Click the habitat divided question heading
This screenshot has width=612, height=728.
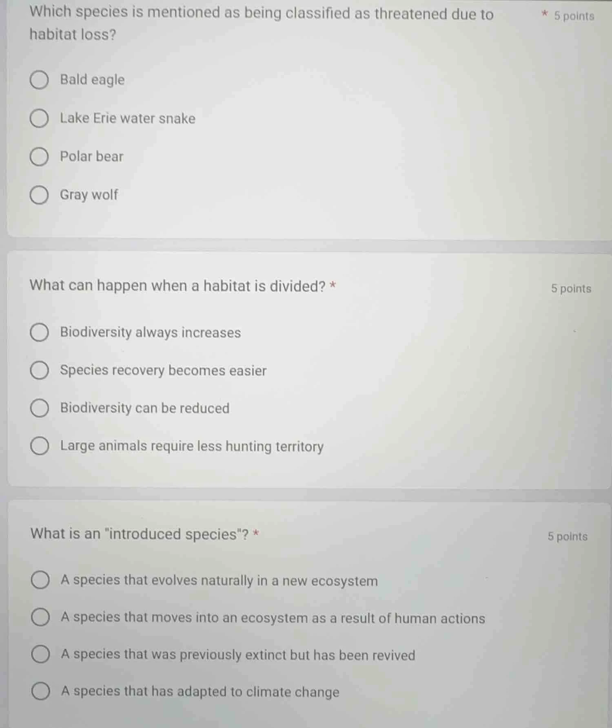pyautogui.click(x=180, y=286)
